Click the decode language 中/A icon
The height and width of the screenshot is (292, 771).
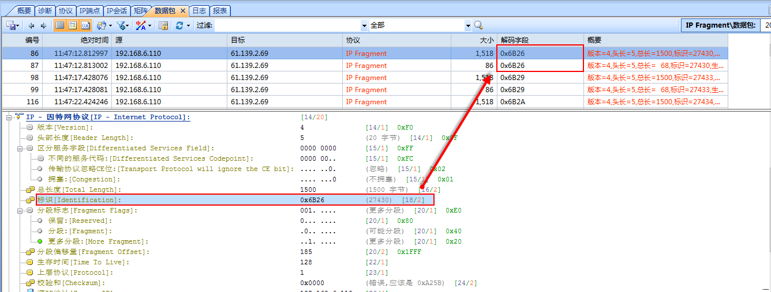click(x=140, y=25)
